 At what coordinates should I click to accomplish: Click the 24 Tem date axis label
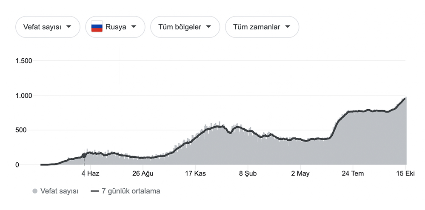click(x=353, y=173)
